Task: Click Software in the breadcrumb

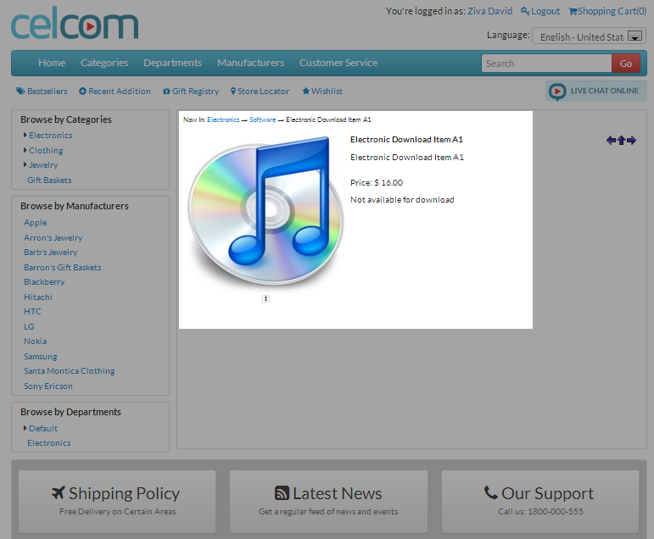Action: (262, 119)
